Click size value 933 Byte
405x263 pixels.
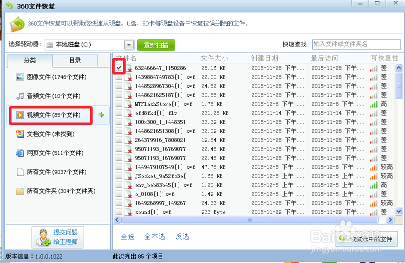tap(213, 212)
